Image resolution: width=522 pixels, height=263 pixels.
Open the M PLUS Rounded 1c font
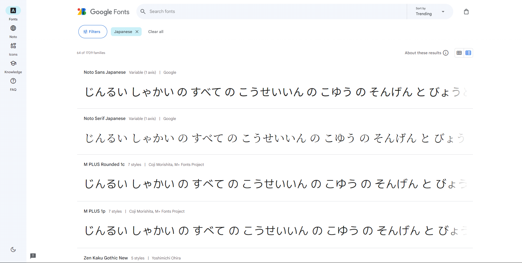pyautogui.click(x=104, y=164)
